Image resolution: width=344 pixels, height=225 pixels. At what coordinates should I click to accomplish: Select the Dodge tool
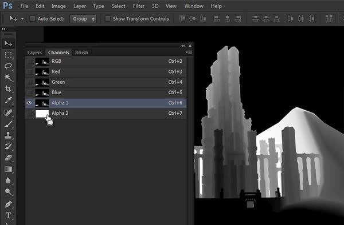tap(9, 192)
